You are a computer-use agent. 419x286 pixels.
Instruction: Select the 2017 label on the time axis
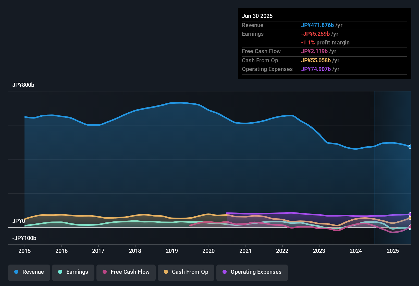(x=98, y=251)
